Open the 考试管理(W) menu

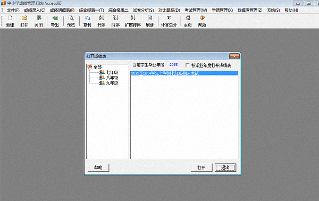click(x=196, y=10)
